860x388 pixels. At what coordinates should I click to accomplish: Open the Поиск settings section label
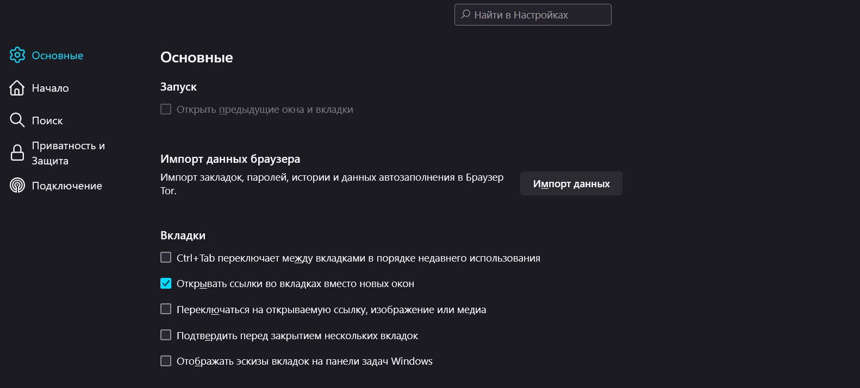point(47,120)
